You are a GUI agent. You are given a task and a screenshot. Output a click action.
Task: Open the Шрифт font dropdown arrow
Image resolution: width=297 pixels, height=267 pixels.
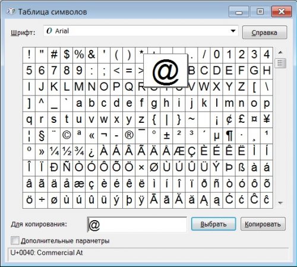(x=233, y=31)
